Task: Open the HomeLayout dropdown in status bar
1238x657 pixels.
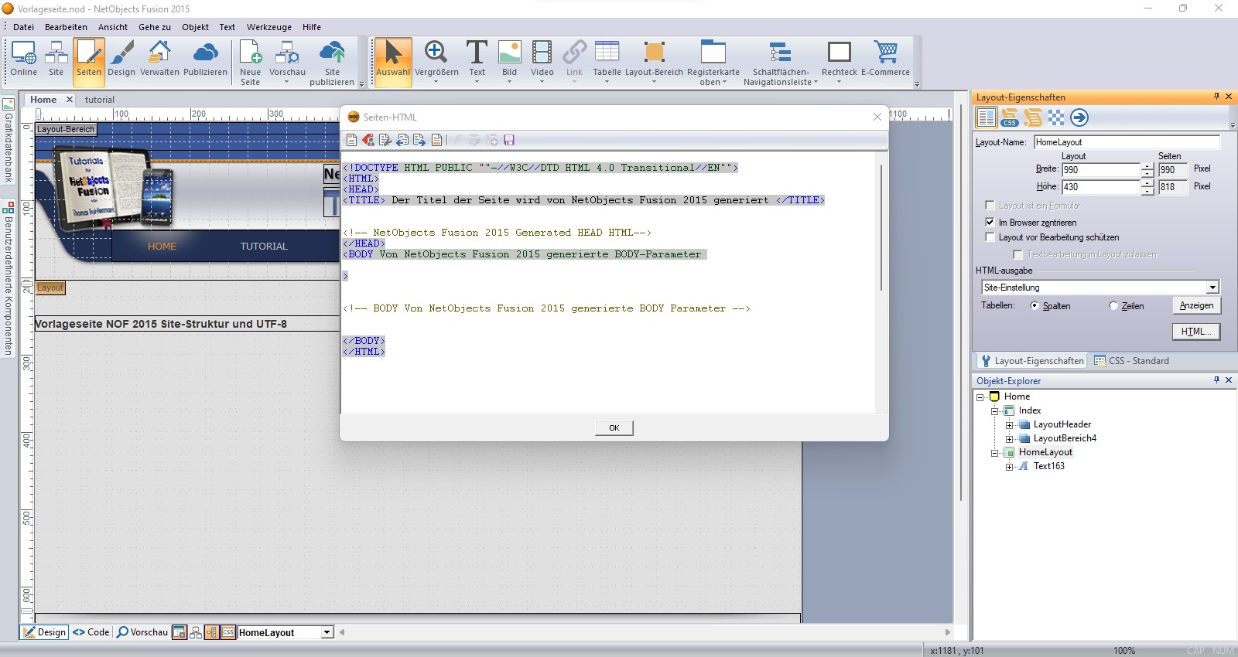Action: click(x=327, y=632)
